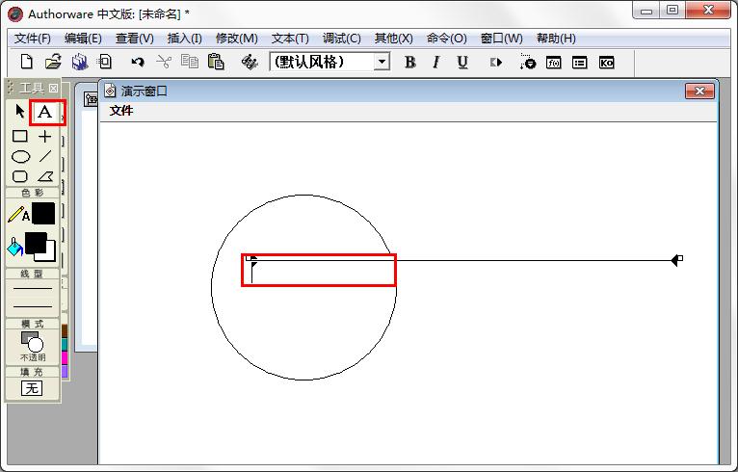Click the Authorware application title bar icon
The image size is (738, 472).
click(15, 14)
